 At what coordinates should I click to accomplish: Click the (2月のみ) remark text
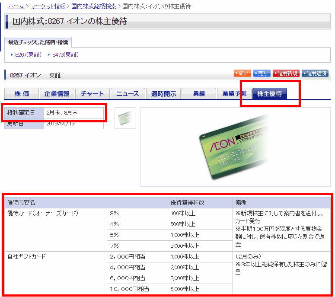[x=248, y=256]
